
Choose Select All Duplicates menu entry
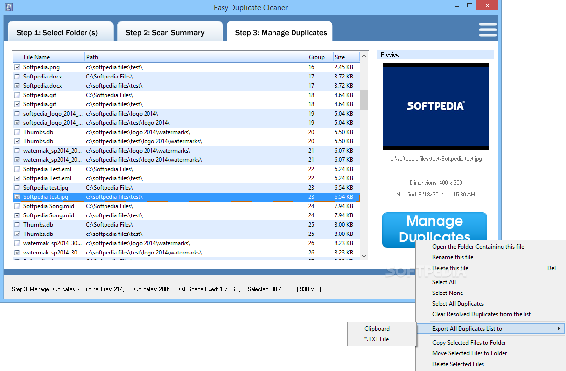point(490,304)
